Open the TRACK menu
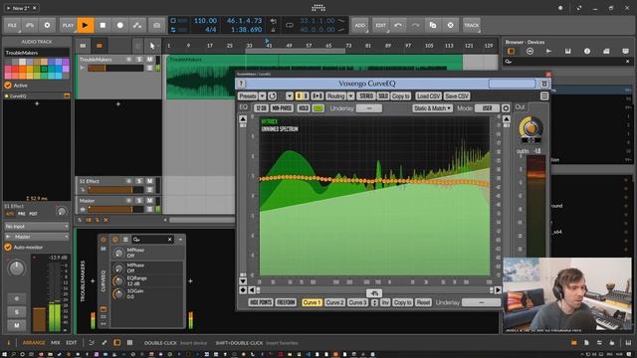The image size is (637, 358). (x=471, y=25)
